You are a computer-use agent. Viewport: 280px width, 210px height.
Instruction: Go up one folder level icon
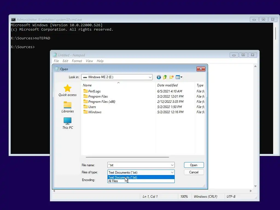[x=165, y=77]
